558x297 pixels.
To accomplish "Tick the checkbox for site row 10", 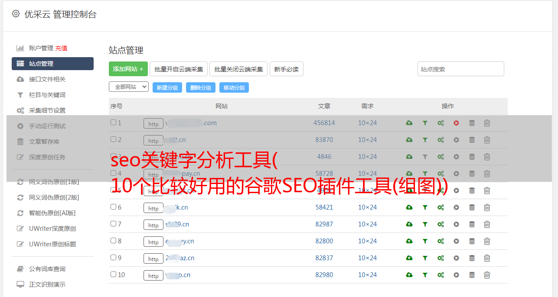I will (x=113, y=274).
